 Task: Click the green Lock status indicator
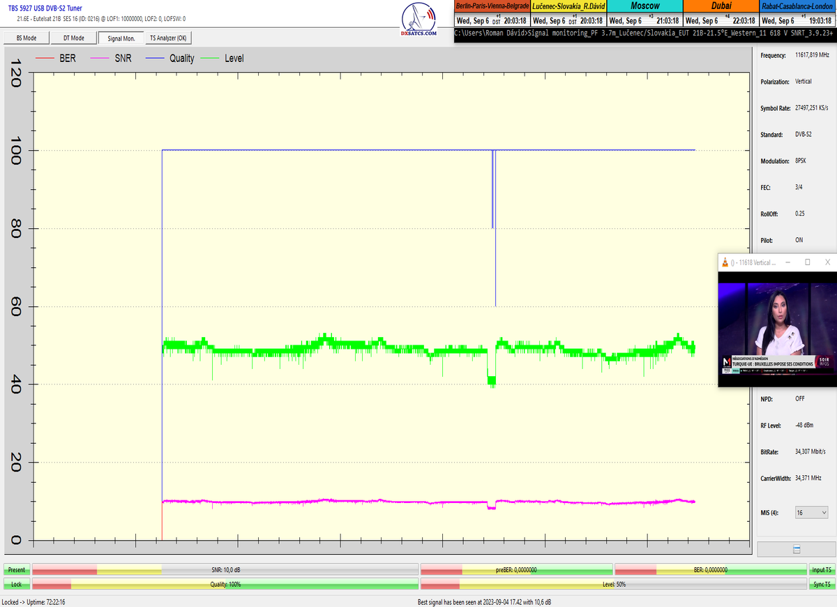click(x=17, y=584)
